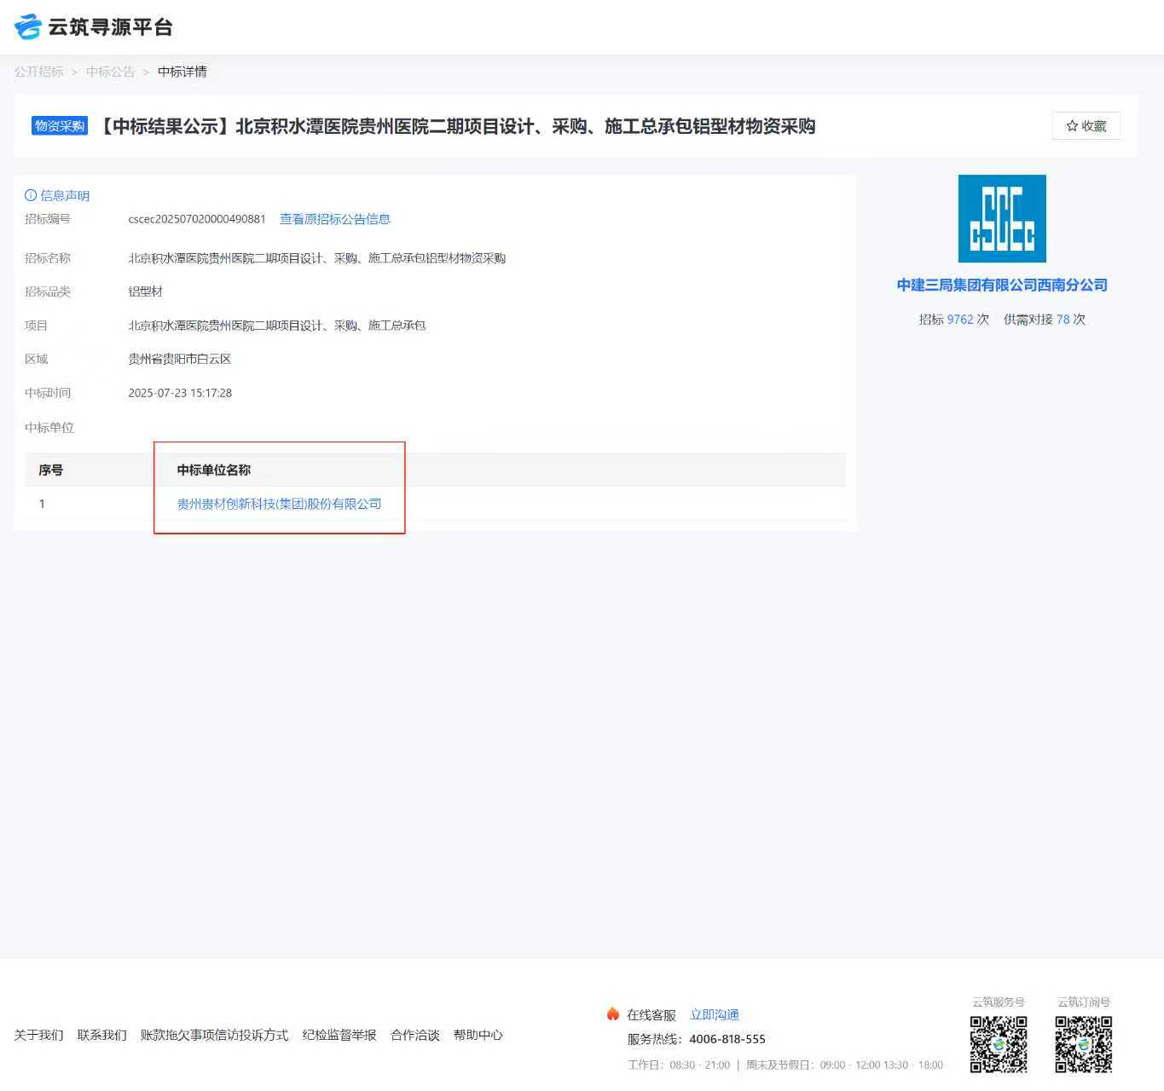Viewport: 1164px width, 1091px height.
Task: Go to 中标公告 in breadcrumb
Action: click(110, 72)
